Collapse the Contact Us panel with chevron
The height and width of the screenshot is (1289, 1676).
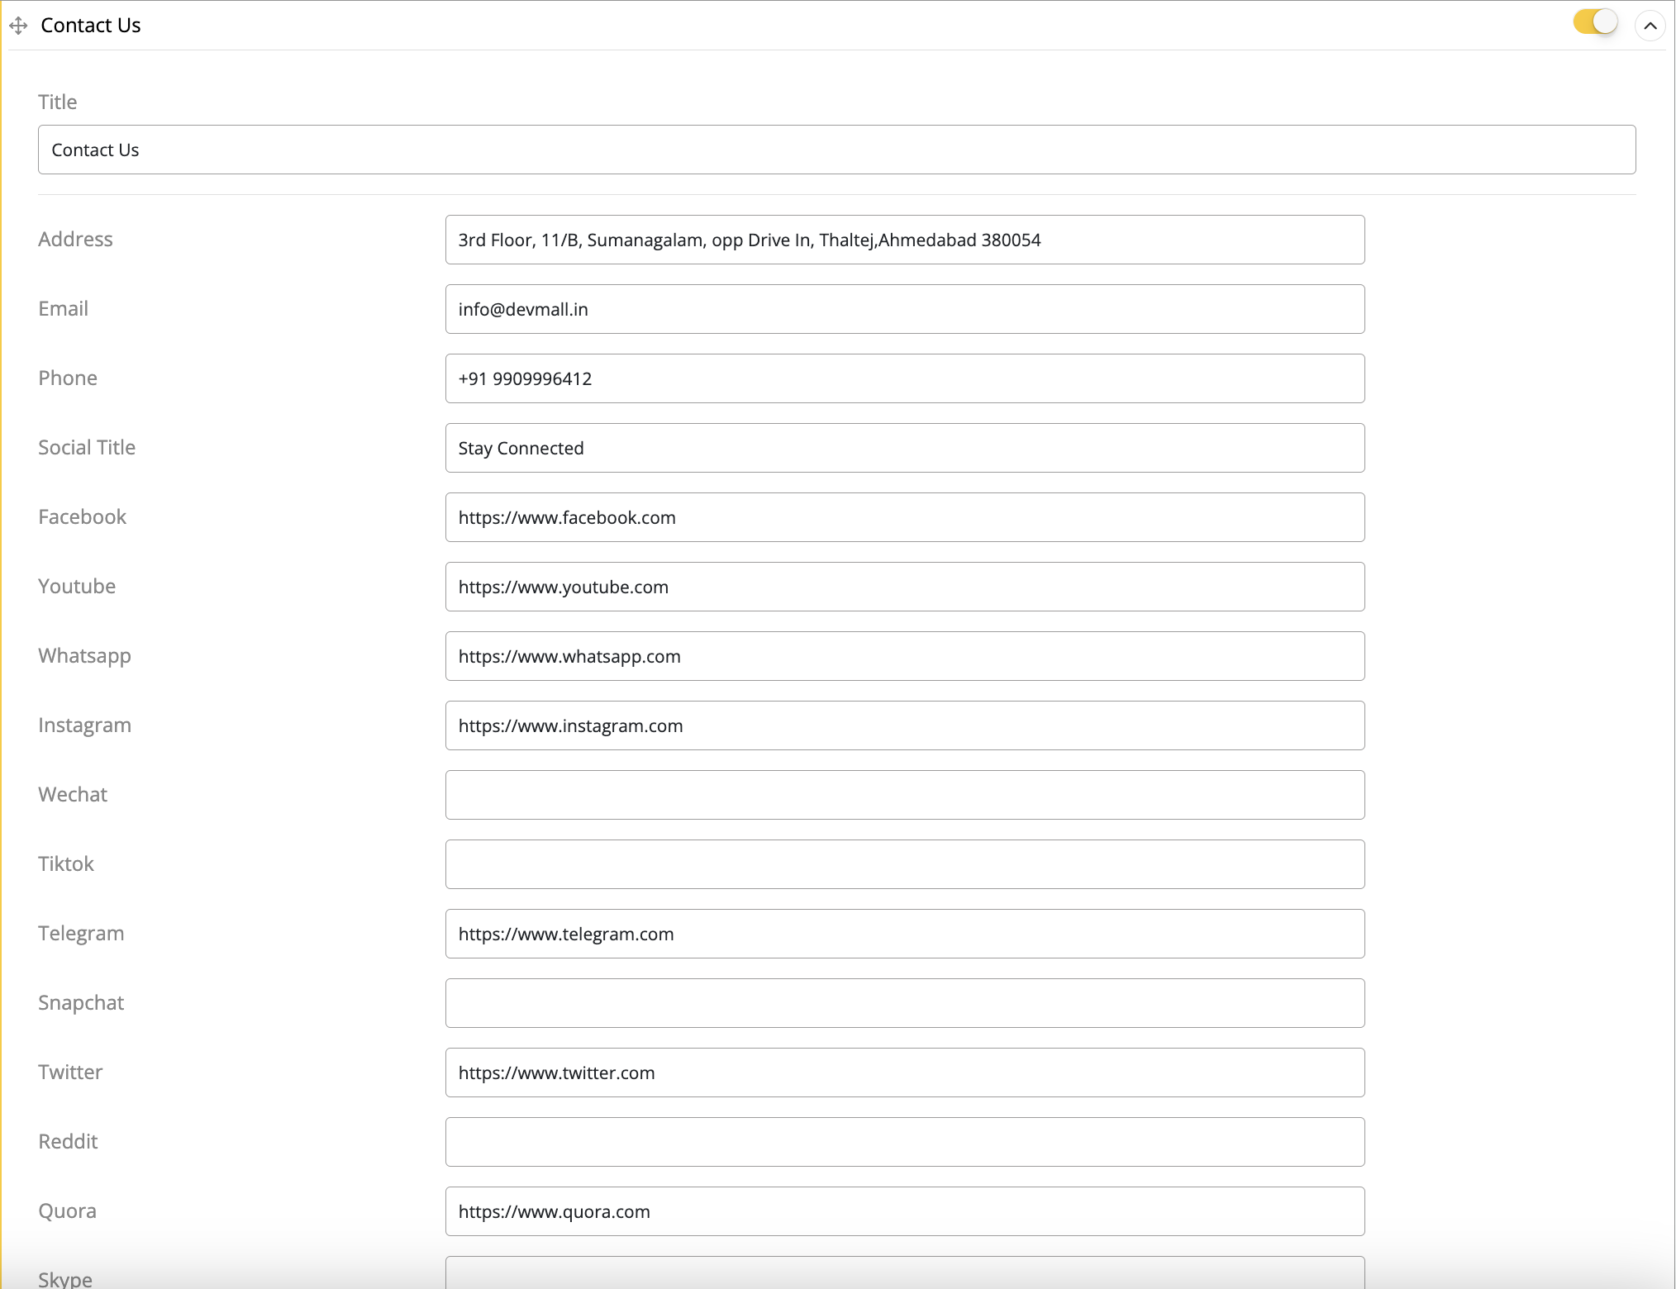(1650, 26)
